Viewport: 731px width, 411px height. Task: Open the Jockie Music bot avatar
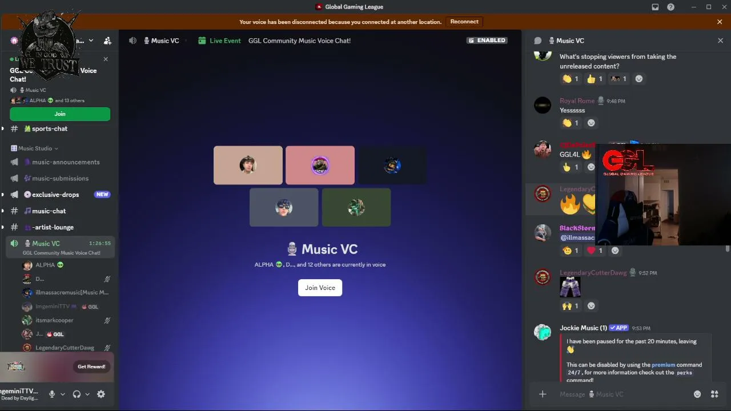coord(543,332)
